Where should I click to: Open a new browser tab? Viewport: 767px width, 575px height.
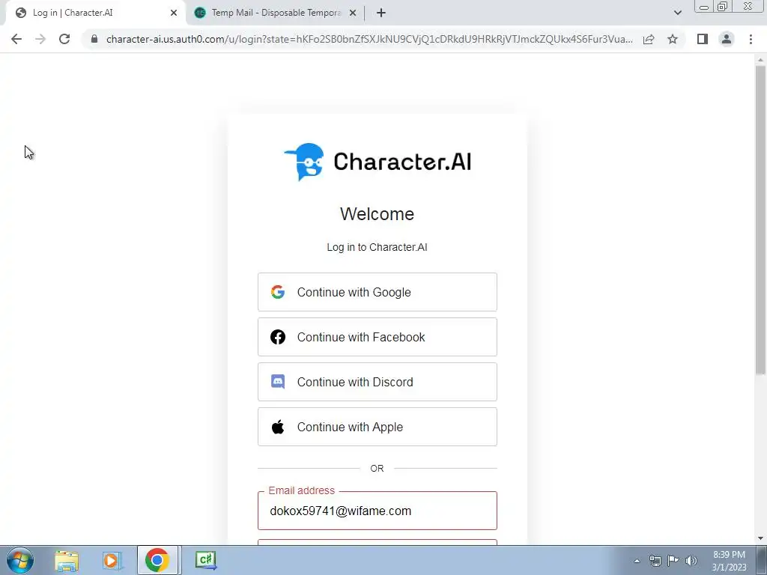point(381,13)
